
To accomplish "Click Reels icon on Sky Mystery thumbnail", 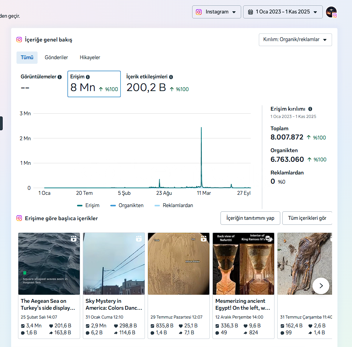I will pyautogui.click(x=138, y=239).
